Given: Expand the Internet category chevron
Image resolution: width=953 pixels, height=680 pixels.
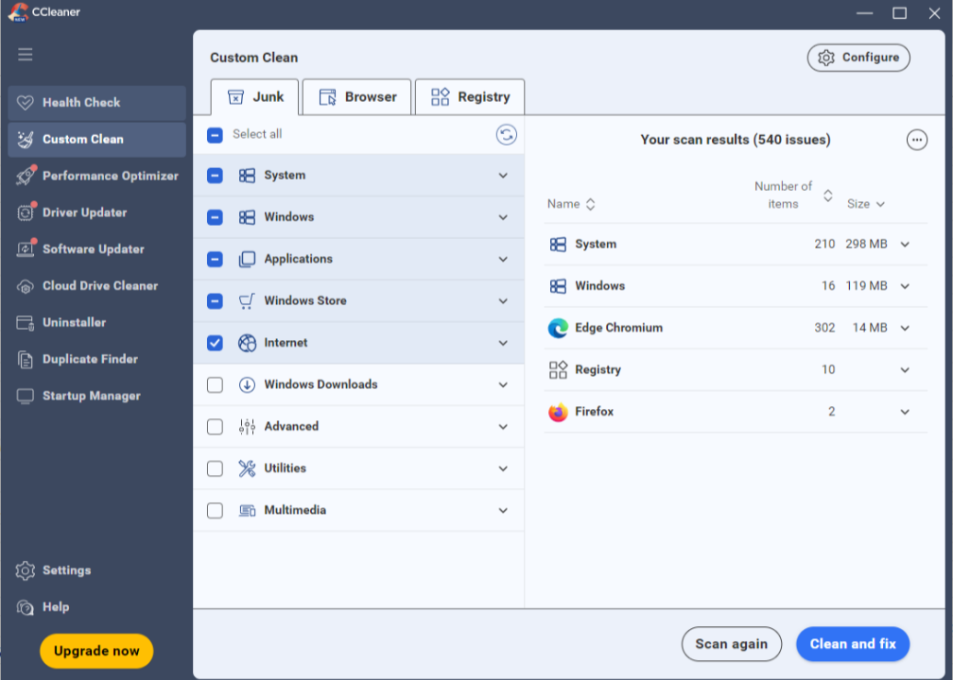Looking at the screenshot, I should point(503,343).
